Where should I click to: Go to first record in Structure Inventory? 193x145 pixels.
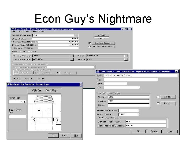(14, 78)
